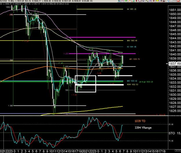181x153 pixels.
Task: Click the yellow rectangle tool icon
Action: click(x=157, y=1)
